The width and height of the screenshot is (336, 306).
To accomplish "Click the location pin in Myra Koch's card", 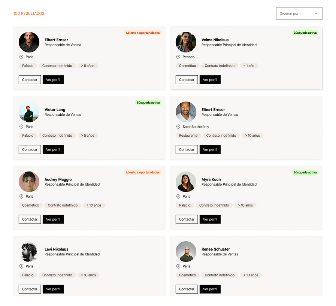I will (178, 197).
